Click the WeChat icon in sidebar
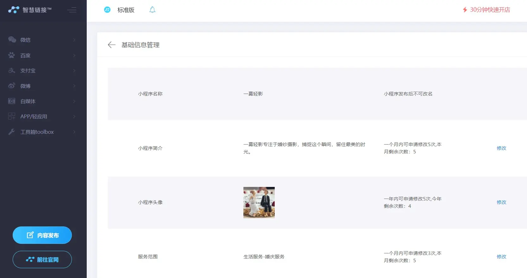Screen dimensions: 527x278 click(12, 40)
